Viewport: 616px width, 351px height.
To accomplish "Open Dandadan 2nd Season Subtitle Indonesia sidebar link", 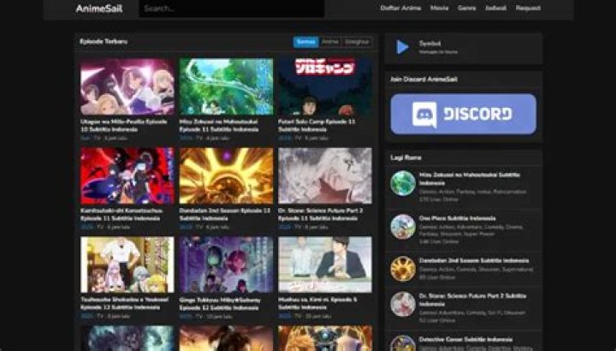I will 474,260.
